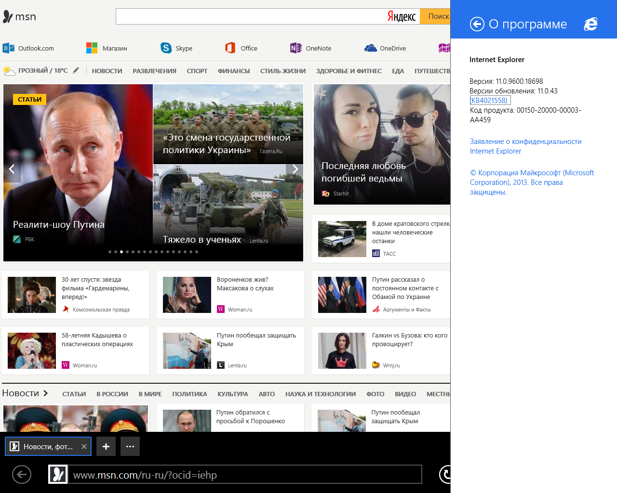Open the СТИЛЬ ЖИЗНИ navigation tab
Screen dimensions: 617x493
pos(283,71)
